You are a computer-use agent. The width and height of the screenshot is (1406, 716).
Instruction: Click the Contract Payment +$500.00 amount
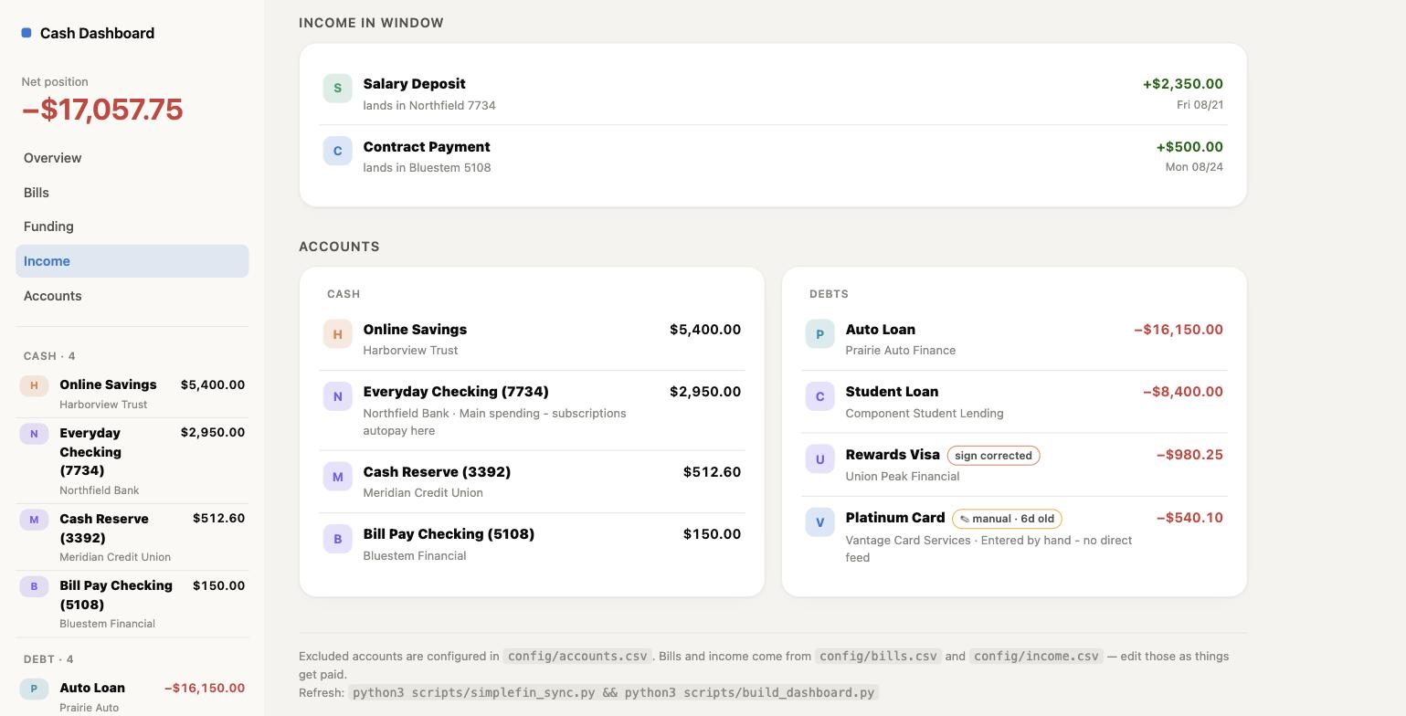point(1189,147)
